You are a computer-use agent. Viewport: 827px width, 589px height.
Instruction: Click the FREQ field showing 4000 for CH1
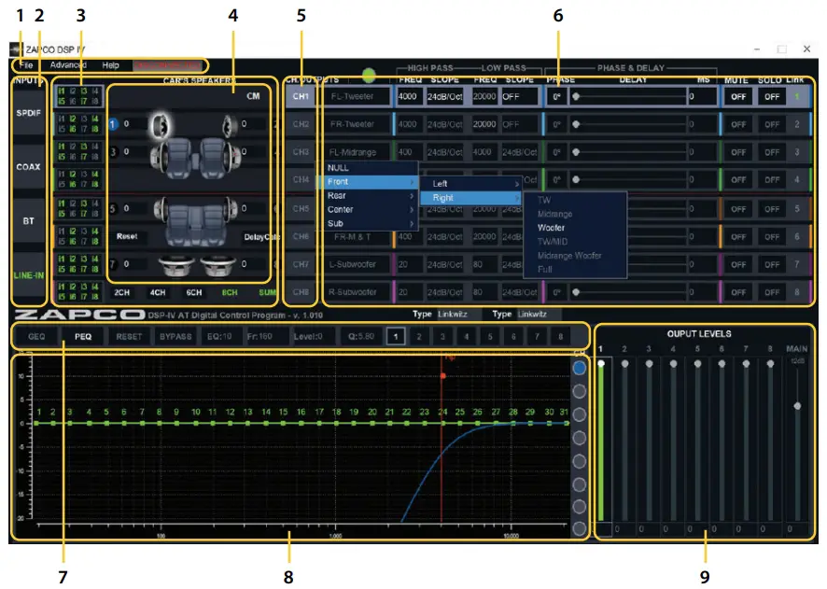pyautogui.click(x=408, y=96)
